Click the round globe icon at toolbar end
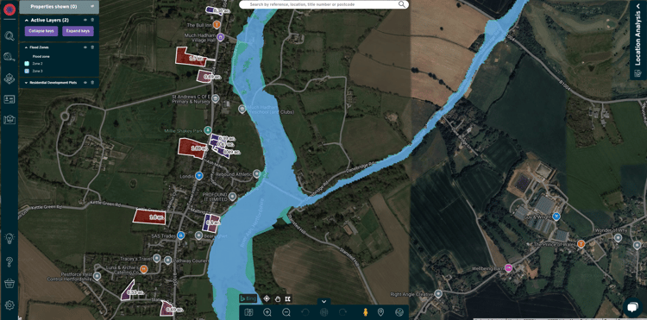647x320 pixels. pos(399,312)
